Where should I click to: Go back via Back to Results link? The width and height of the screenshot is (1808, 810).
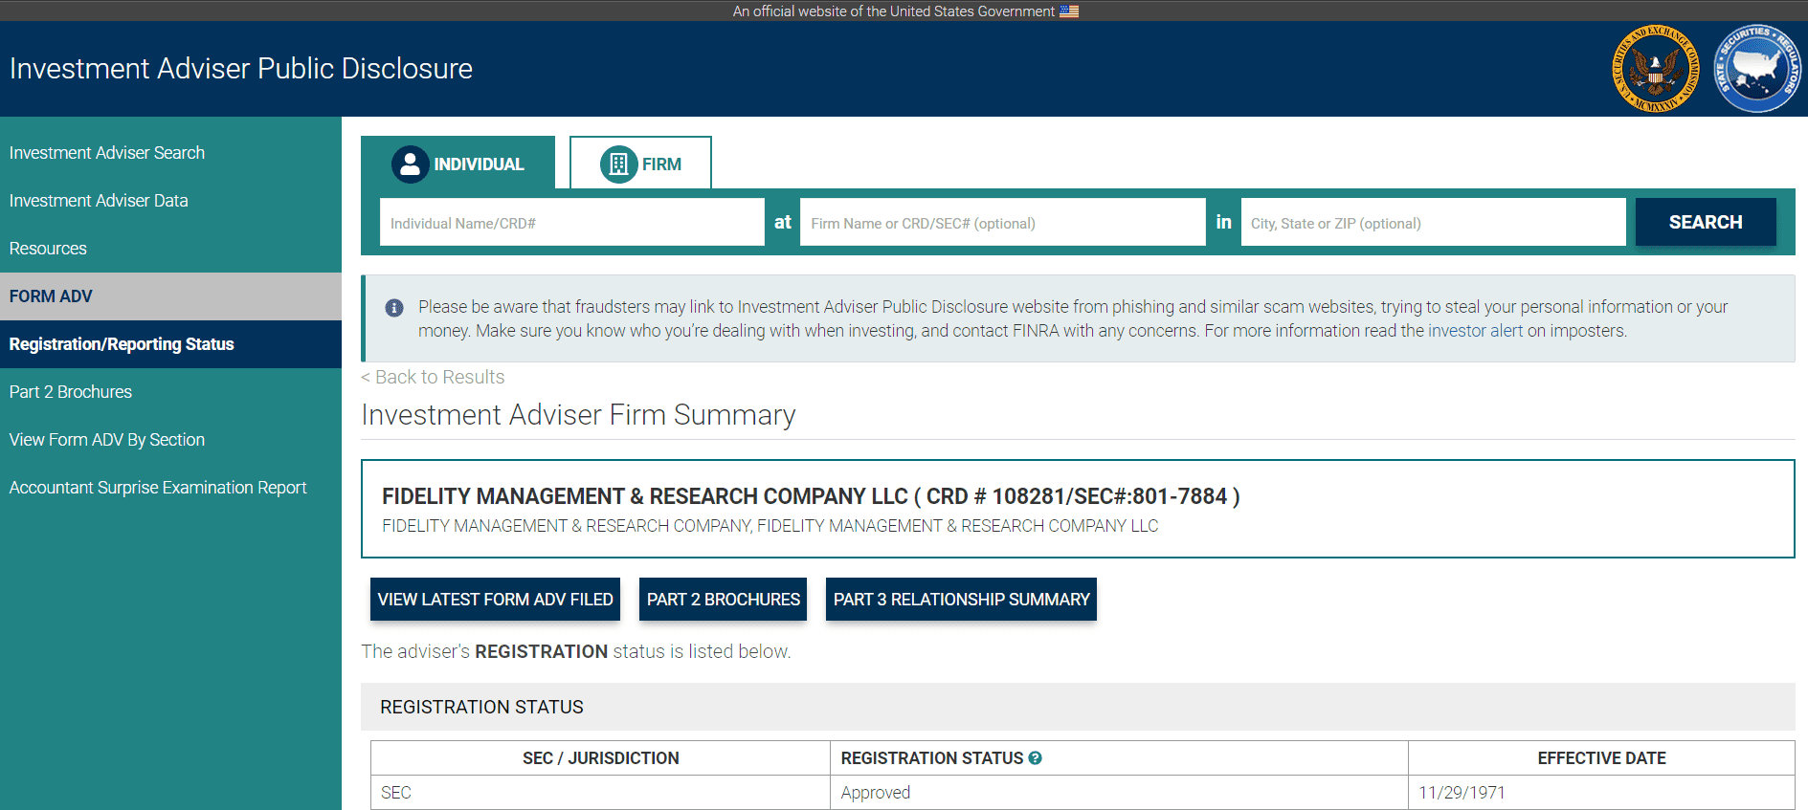pyautogui.click(x=433, y=377)
